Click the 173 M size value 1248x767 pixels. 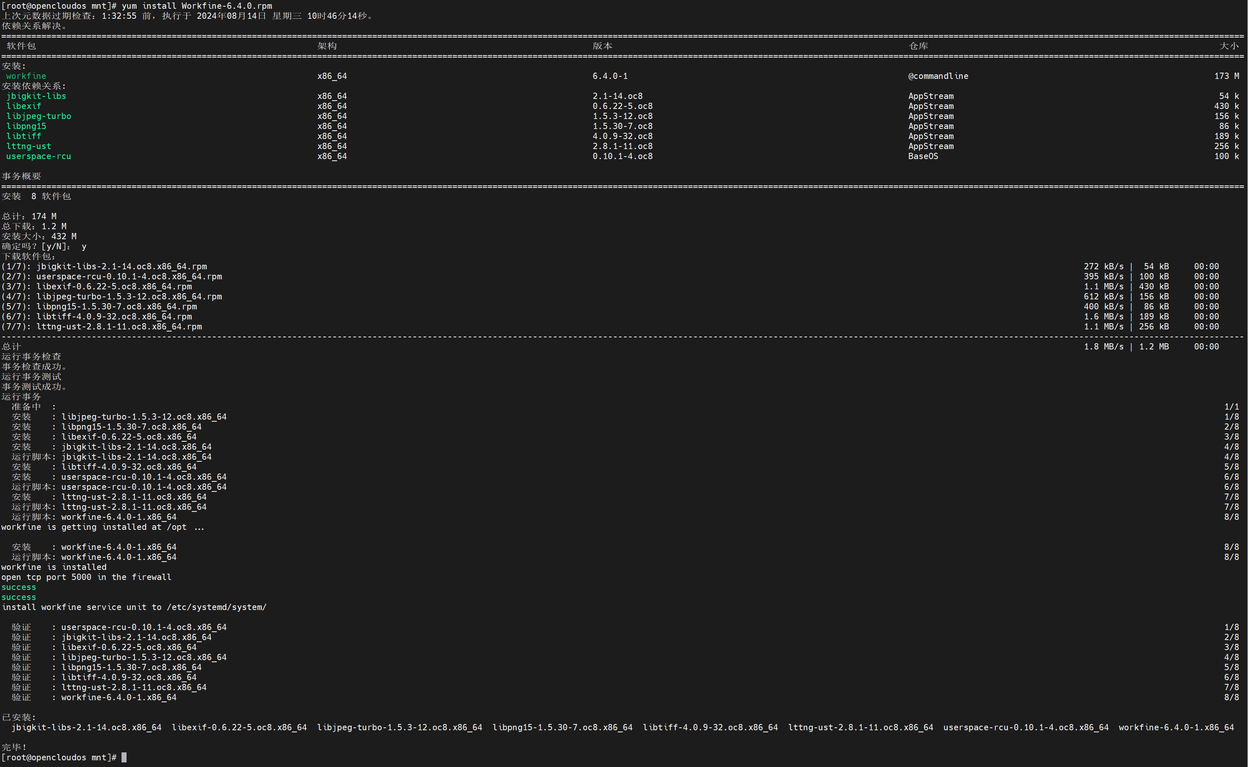[x=1226, y=76]
